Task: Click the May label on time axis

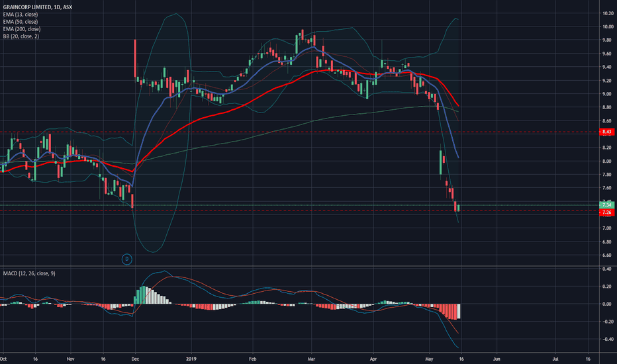Action: pos(429,359)
